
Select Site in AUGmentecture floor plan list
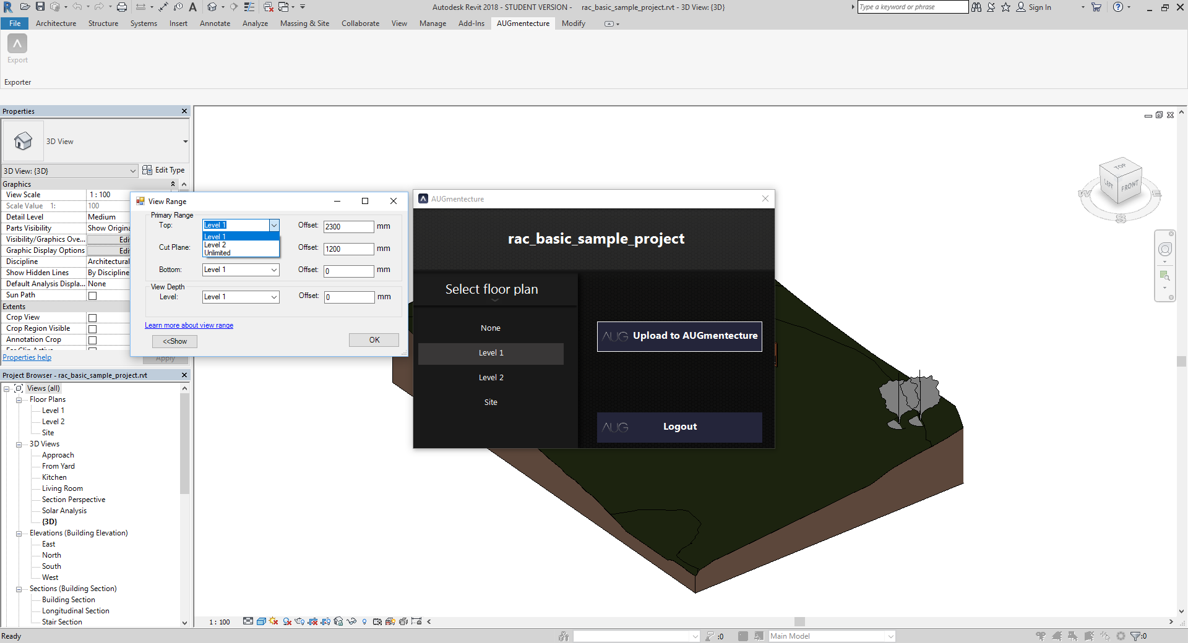(x=491, y=402)
